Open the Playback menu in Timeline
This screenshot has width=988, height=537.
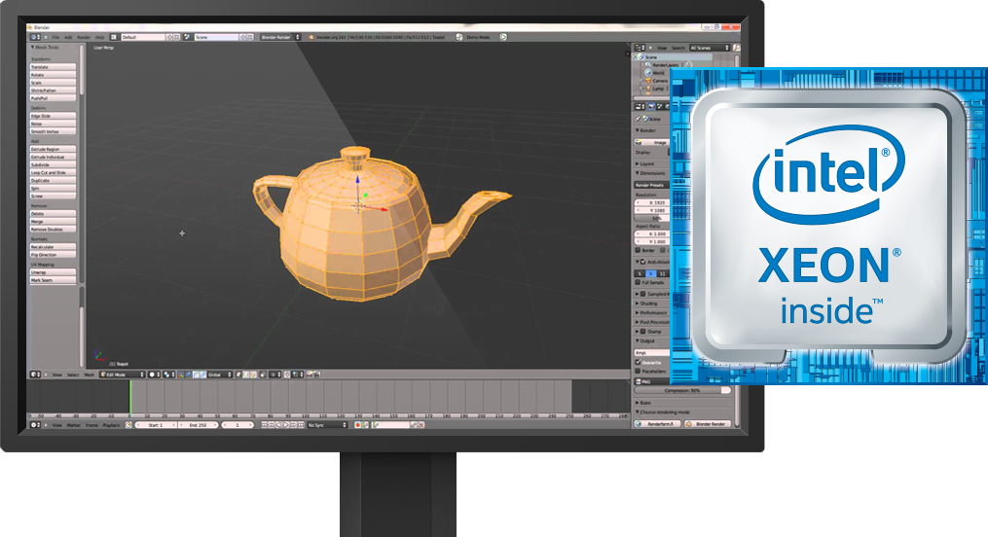point(111,425)
